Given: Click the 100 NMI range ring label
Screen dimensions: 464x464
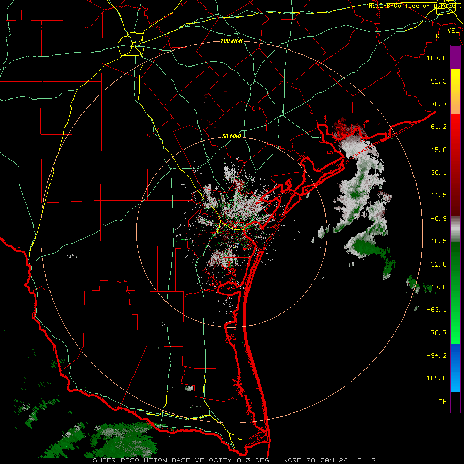Looking at the screenshot, I should click(x=231, y=41).
